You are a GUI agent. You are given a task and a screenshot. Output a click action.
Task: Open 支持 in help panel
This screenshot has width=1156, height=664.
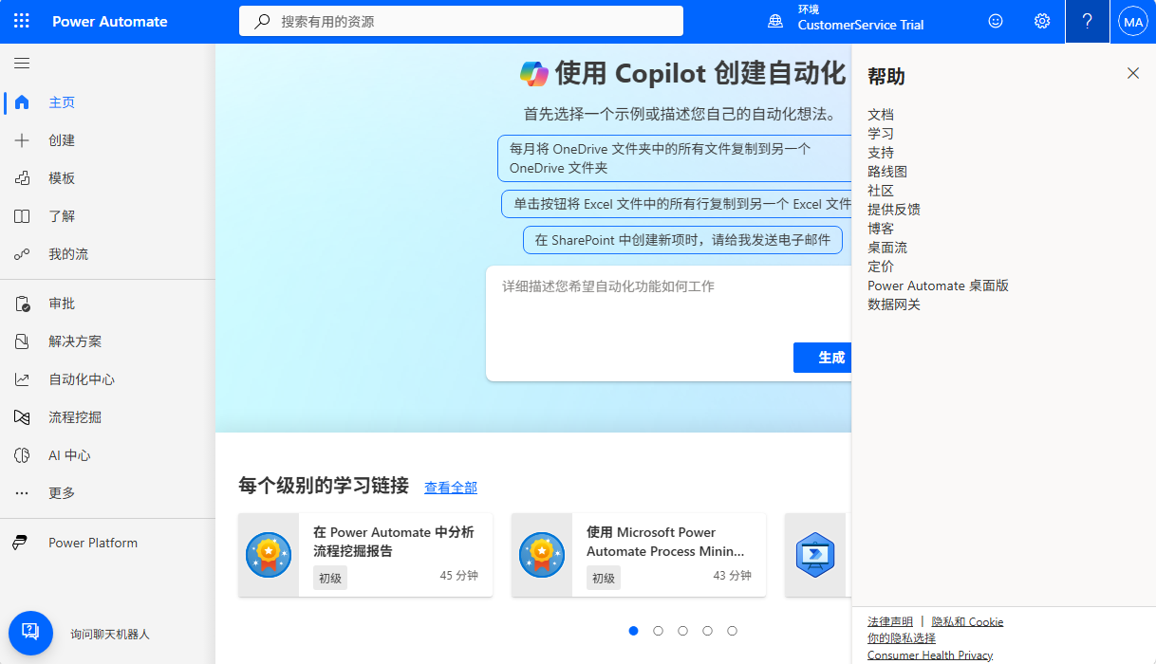(x=881, y=153)
